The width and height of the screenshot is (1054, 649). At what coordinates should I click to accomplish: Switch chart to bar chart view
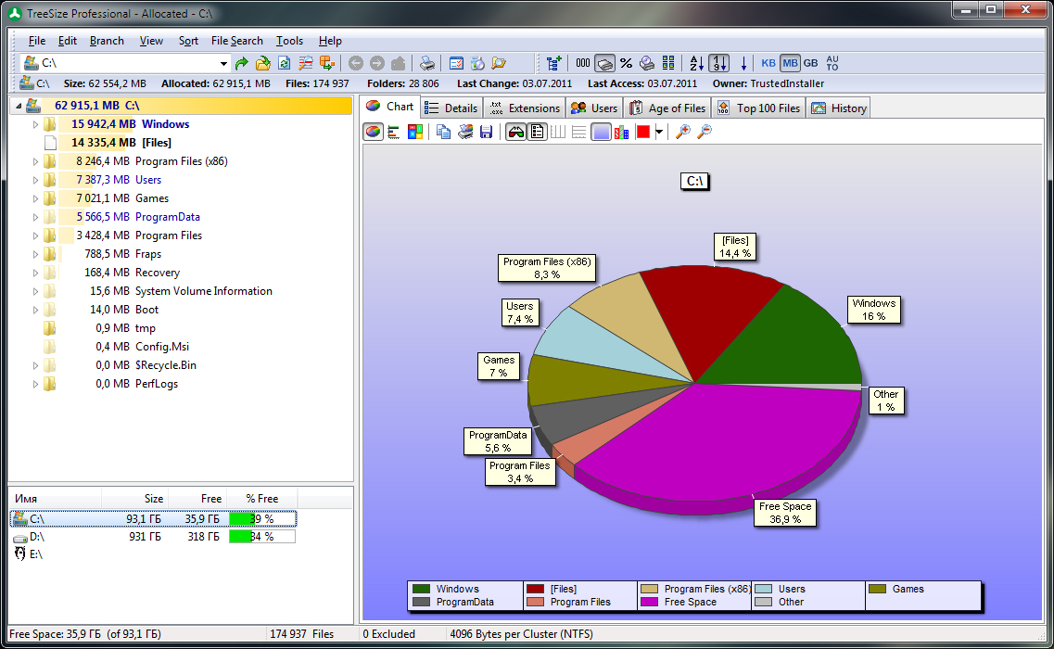pyautogui.click(x=394, y=132)
